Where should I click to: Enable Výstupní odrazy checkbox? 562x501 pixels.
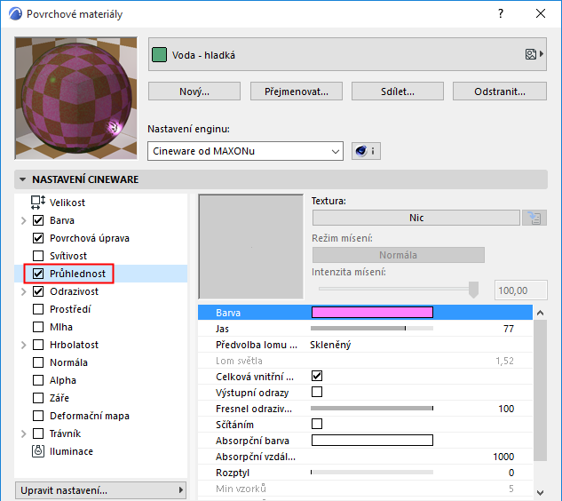[x=317, y=392]
